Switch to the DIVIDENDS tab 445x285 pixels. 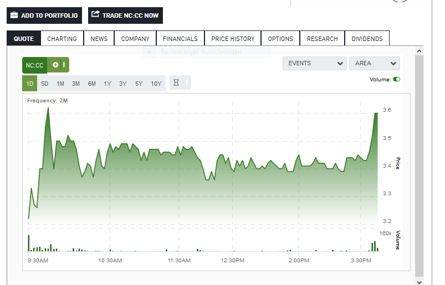[x=367, y=39]
